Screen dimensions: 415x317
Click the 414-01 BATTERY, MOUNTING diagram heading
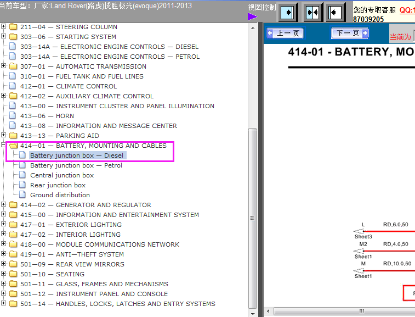pos(351,52)
